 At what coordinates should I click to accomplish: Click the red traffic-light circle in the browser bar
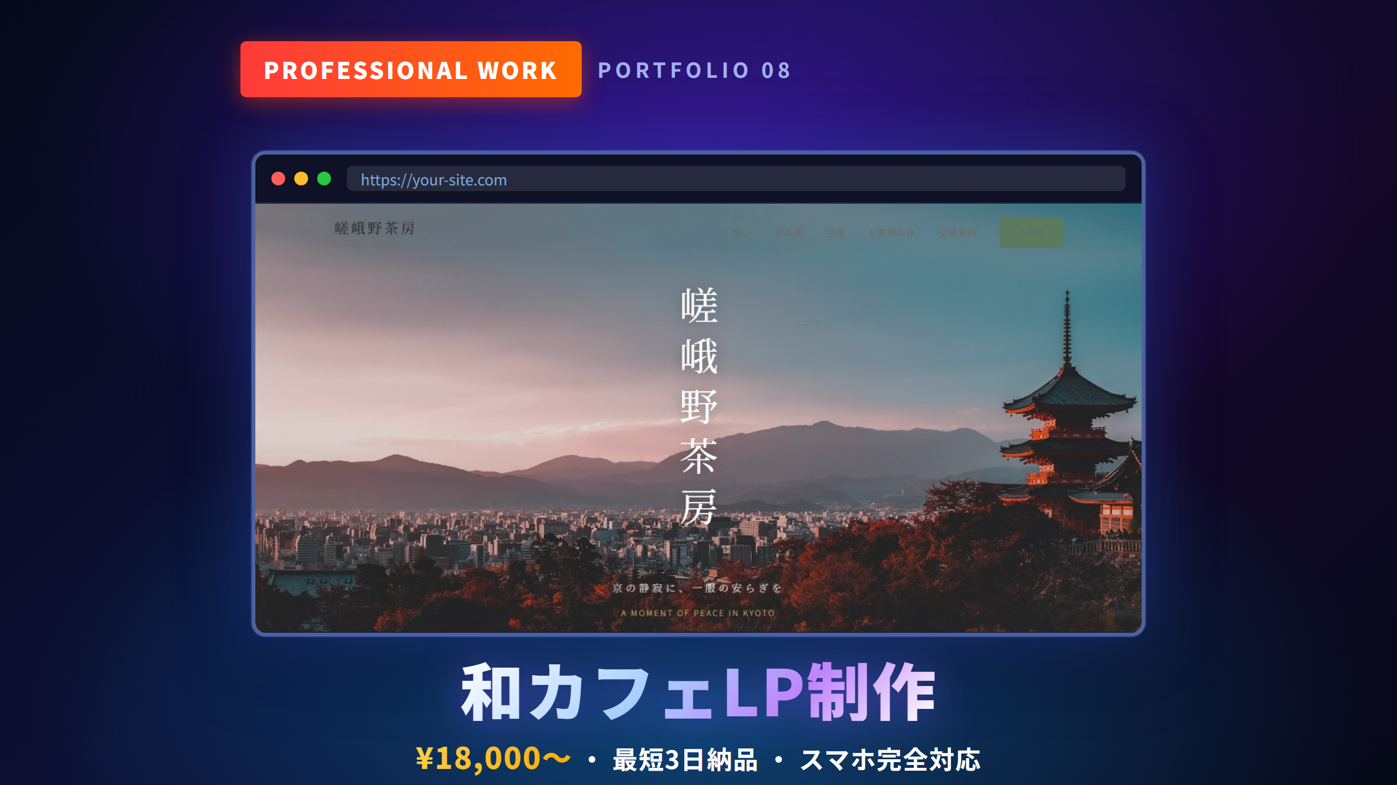[x=279, y=179]
